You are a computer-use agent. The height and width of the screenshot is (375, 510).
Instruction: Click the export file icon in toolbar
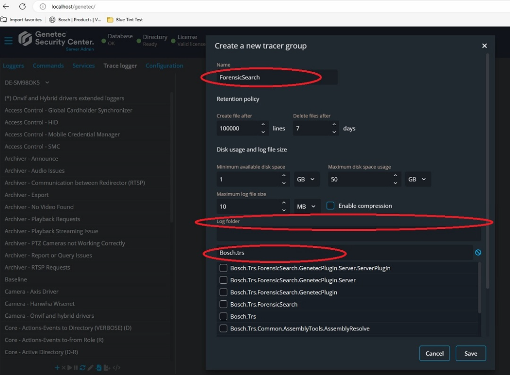[106, 368]
